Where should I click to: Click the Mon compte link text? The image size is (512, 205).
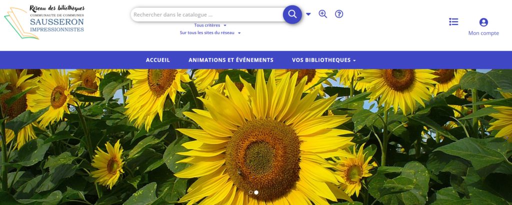coord(483,33)
